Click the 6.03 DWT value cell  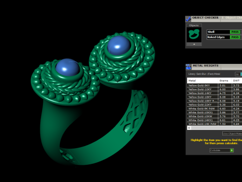click(x=237, y=105)
